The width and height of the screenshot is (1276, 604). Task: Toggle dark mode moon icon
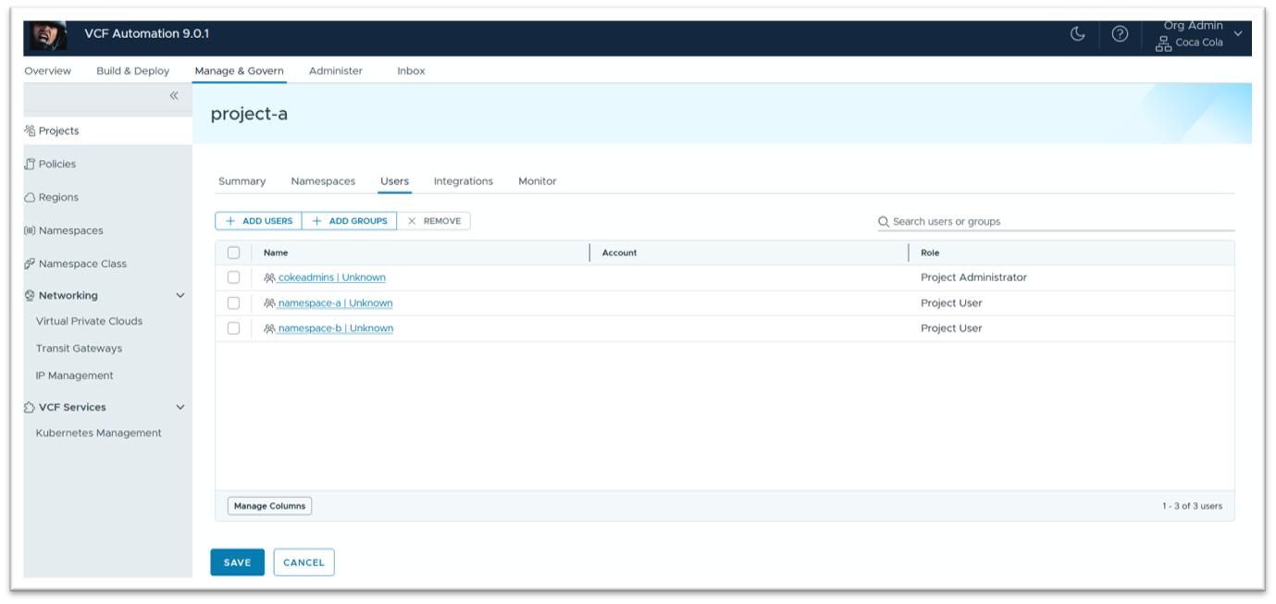pos(1077,34)
